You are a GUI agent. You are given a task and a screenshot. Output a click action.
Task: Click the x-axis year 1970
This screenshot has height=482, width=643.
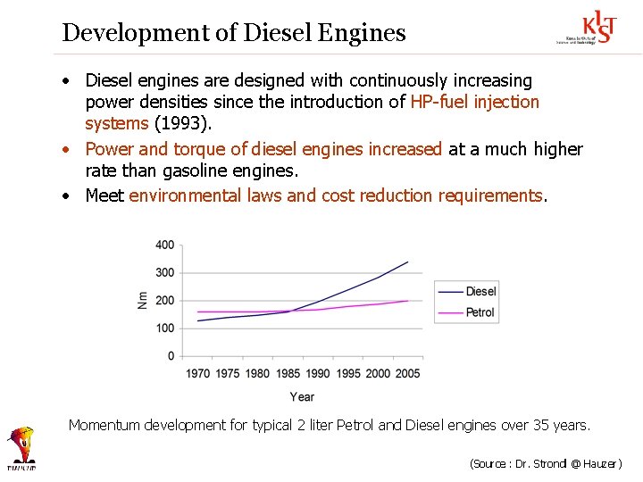[x=197, y=374]
